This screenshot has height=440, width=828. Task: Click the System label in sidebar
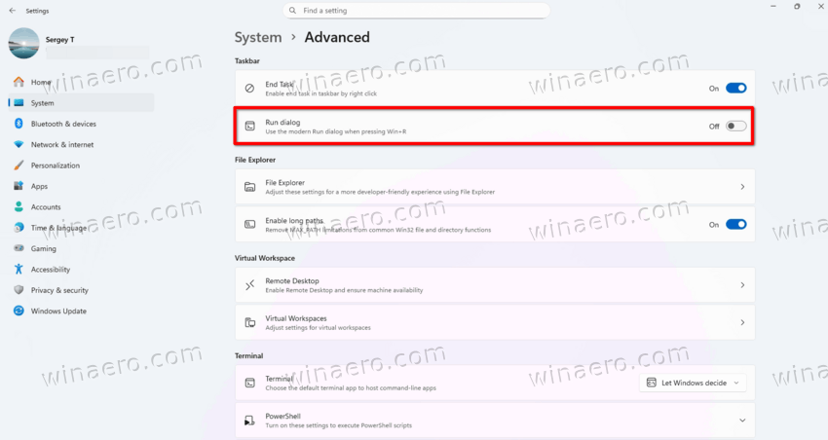(x=42, y=103)
